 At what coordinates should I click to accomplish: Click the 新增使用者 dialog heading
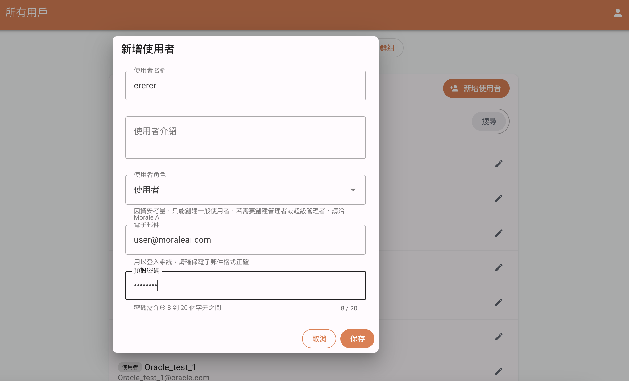[x=148, y=49]
